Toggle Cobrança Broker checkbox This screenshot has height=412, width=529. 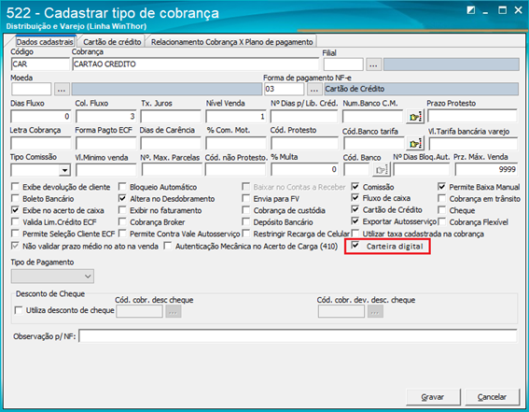click(122, 221)
